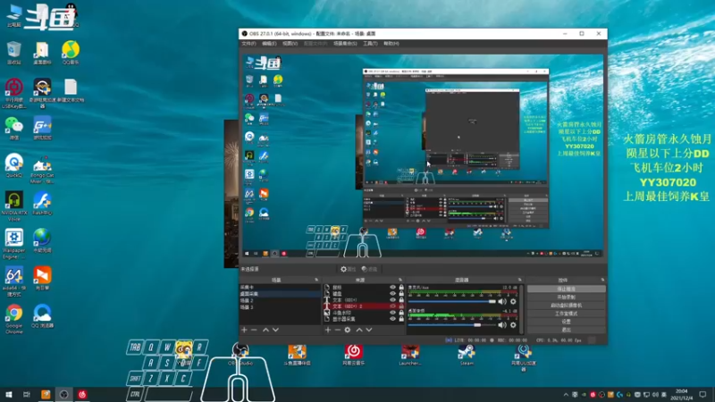Show hidden system tray icons

tap(566, 394)
